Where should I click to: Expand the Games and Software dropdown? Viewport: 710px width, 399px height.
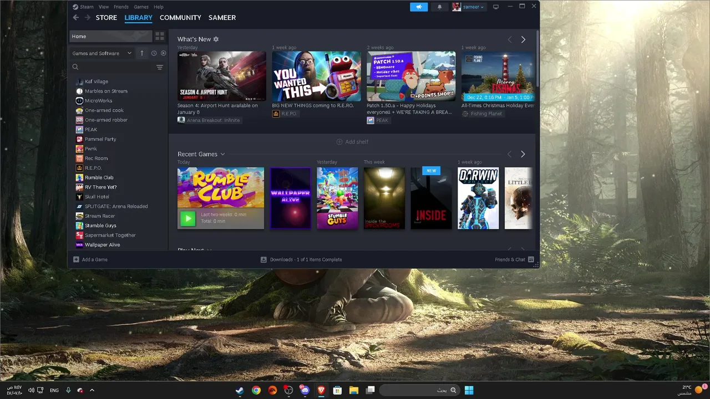click(x=102, y=53)
